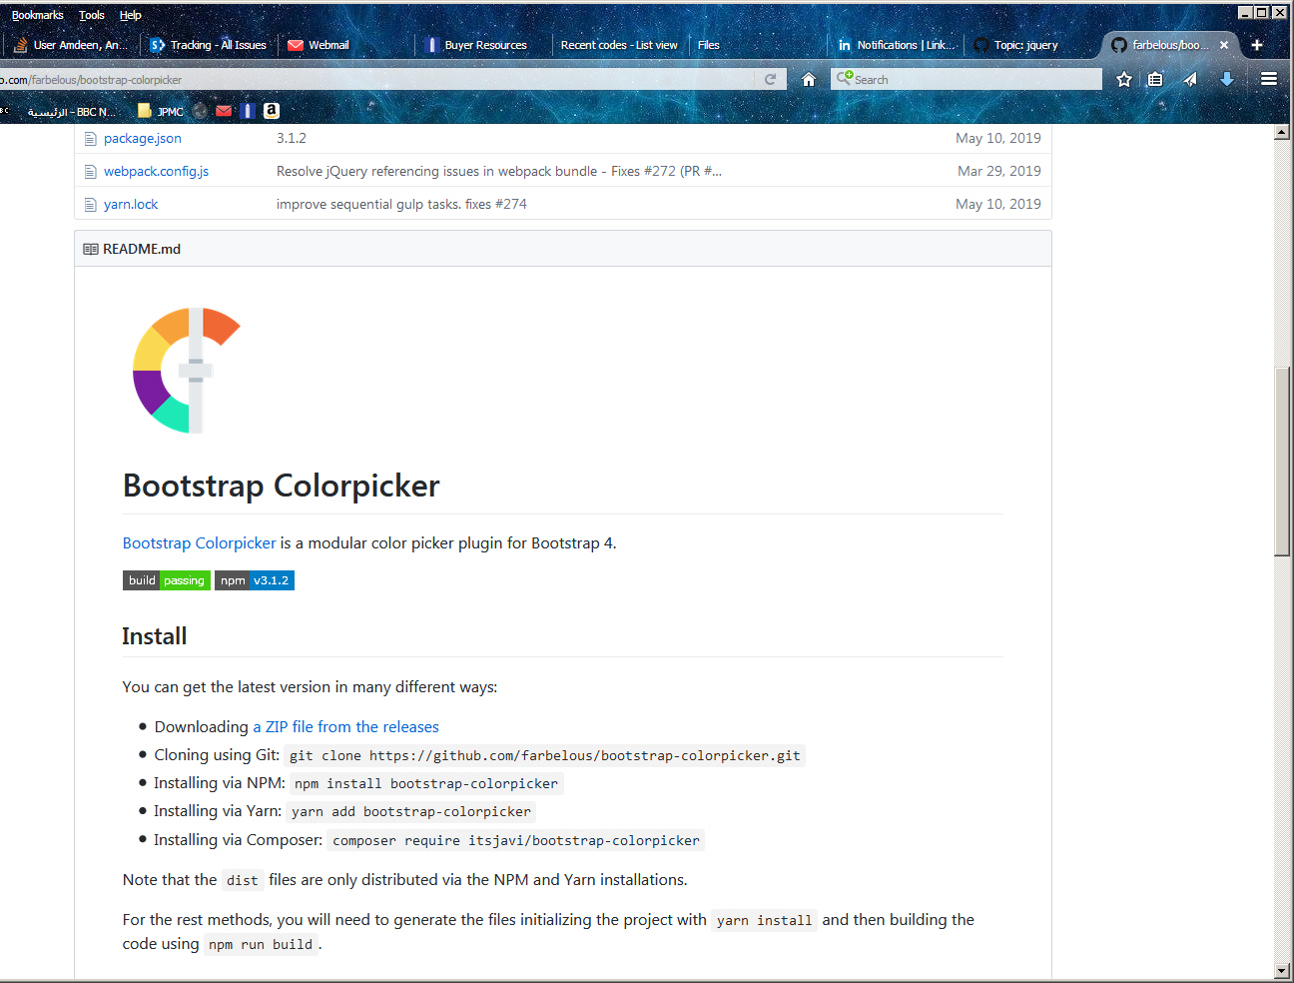Open the Bookmarks menu
This screenshot has width=1294, height=983.
37,15
